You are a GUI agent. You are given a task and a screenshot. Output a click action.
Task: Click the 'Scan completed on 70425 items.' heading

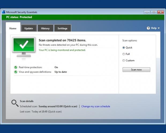62,40
